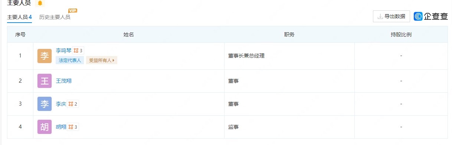
Task: Click the 法定代表人 tag
Action: (70, 60)
